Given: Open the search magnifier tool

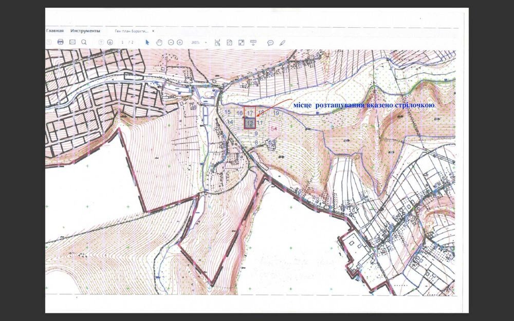Looking at the screenshot, I should tap(84, 42).
